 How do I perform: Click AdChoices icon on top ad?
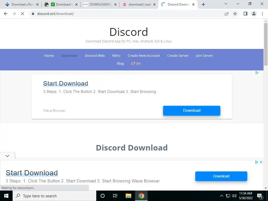[x=257, y=73]
